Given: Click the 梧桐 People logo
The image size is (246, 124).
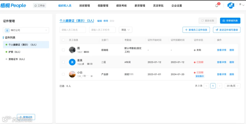Looking at the screenshot, I should pos(13,6).
